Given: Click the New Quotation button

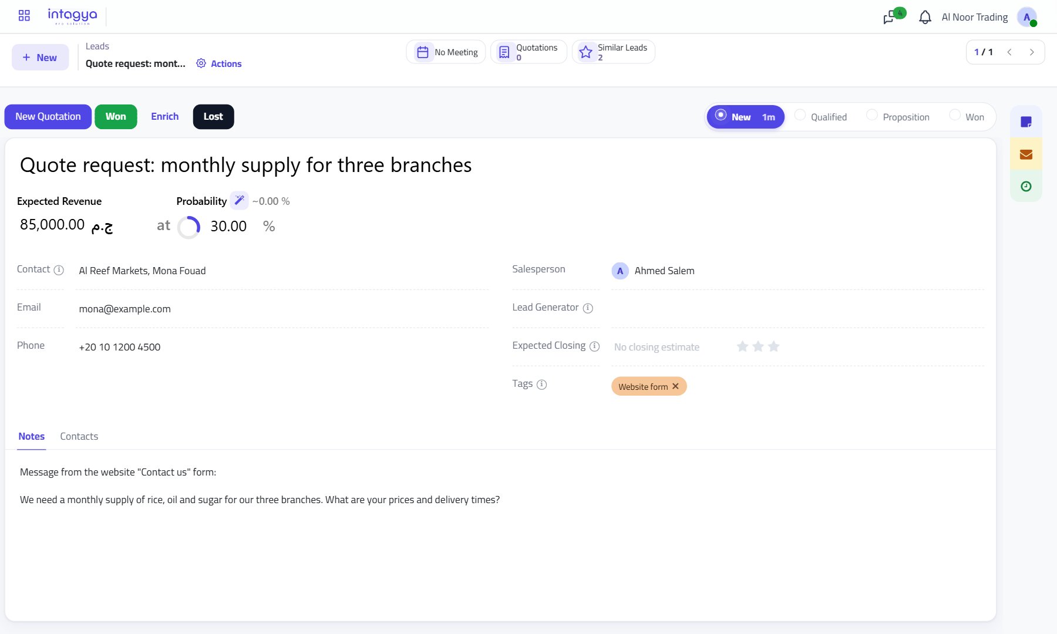Looking at the screenshot, I should click(x=48, y=117).
